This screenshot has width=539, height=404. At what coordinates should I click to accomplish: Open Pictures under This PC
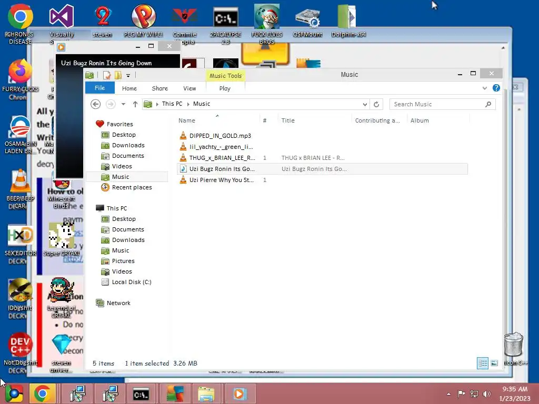(123, 261)
